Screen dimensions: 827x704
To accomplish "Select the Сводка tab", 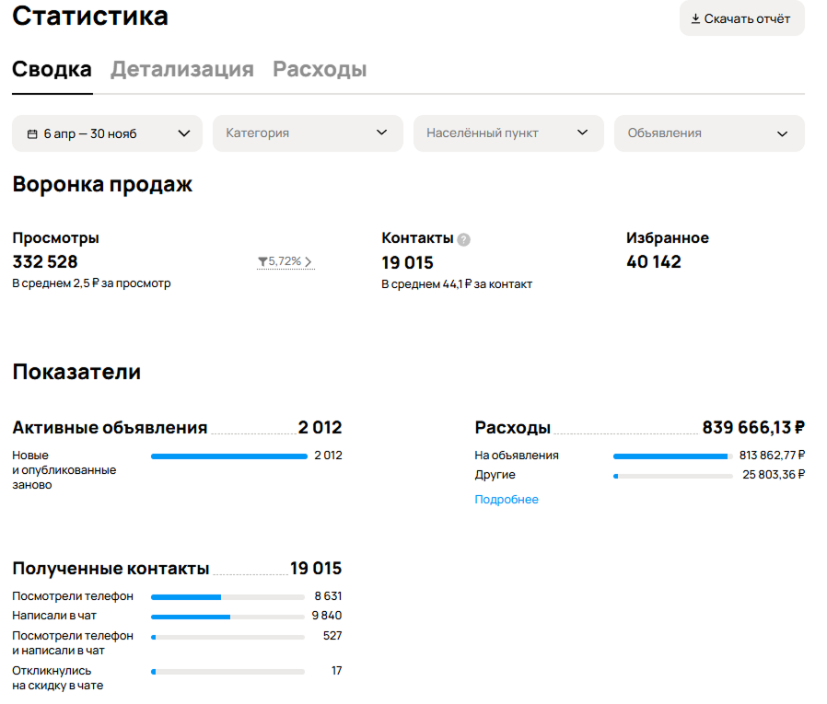I will [50, 68].
